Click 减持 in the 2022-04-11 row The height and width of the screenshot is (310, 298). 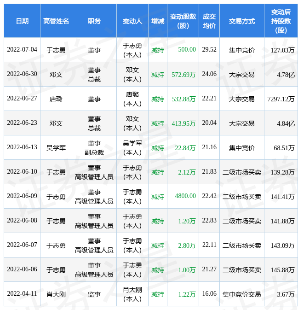tap(158, 294)
